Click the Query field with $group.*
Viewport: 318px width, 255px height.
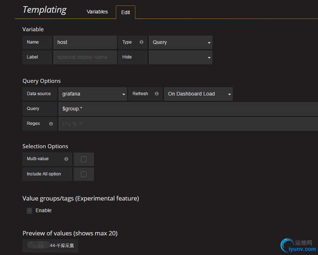(188, 109)
